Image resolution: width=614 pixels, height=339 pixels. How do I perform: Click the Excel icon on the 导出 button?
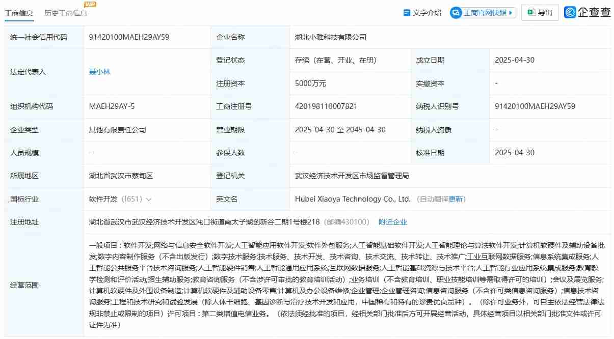[531, 13]
